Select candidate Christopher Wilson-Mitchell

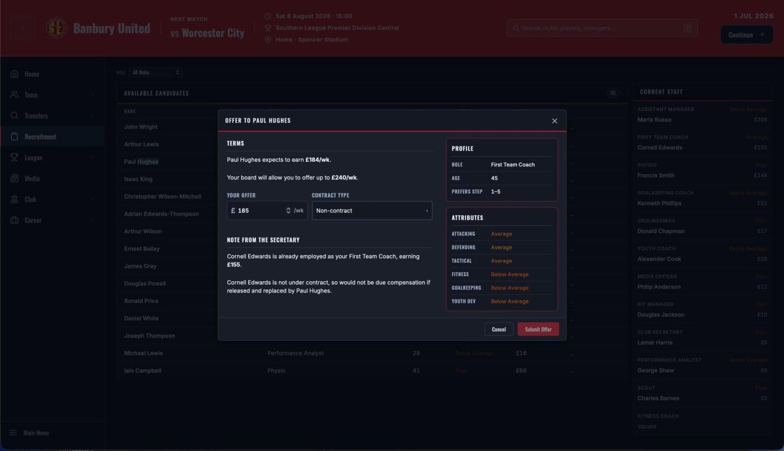coord(163,196)
